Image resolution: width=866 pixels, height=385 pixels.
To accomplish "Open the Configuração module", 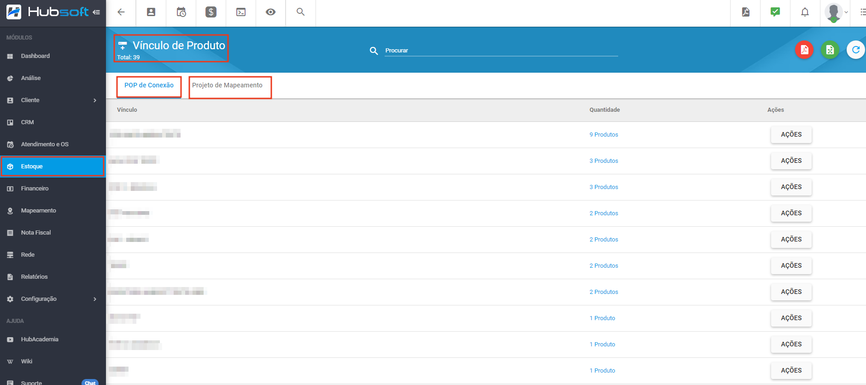I will pos(53,299).
